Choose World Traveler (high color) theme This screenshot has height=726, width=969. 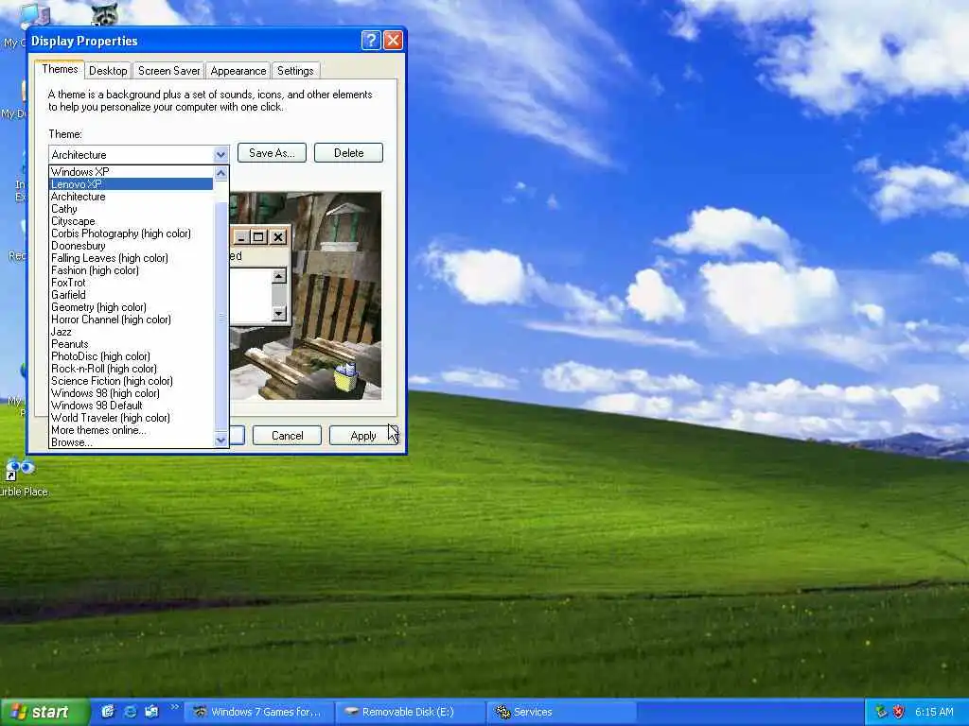(x=131, y=418)
